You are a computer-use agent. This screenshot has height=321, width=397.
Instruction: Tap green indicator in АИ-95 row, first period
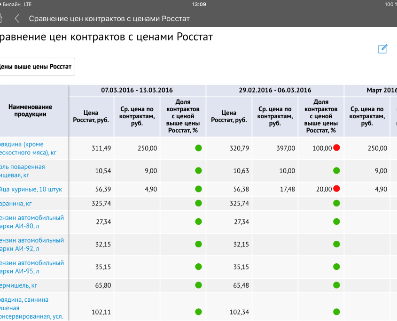tap(198, 267)
